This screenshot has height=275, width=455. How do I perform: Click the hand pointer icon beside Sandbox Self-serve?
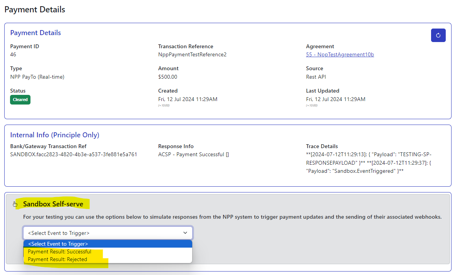tap(15, 204)
